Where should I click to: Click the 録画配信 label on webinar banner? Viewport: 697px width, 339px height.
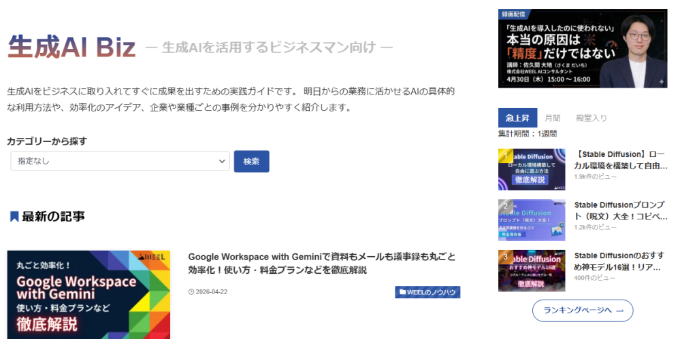(x=513, y=14)
